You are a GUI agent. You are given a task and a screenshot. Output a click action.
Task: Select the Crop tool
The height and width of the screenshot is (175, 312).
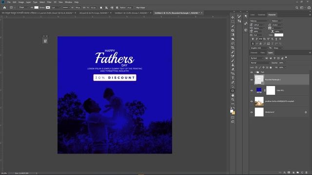(x=233, y=48)
